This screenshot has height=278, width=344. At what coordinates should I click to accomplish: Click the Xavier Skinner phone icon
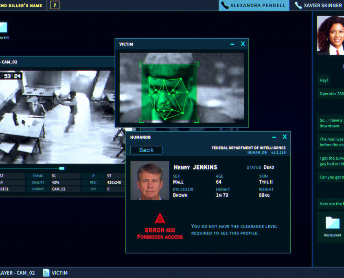coord(298,5)
